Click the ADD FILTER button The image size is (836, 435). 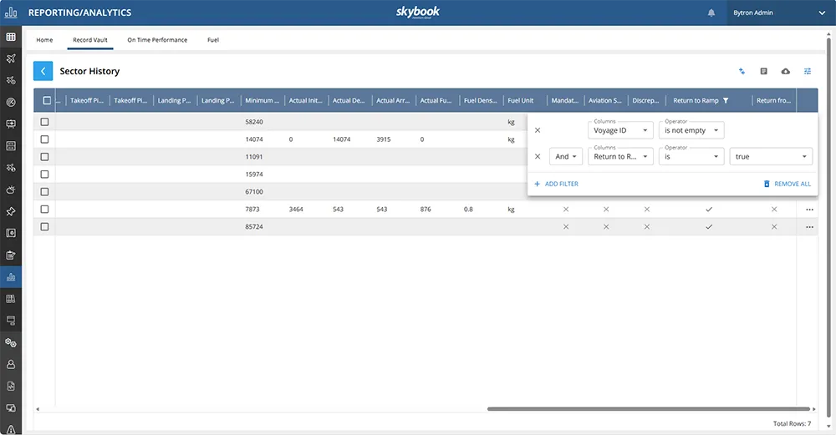[557, 184]
